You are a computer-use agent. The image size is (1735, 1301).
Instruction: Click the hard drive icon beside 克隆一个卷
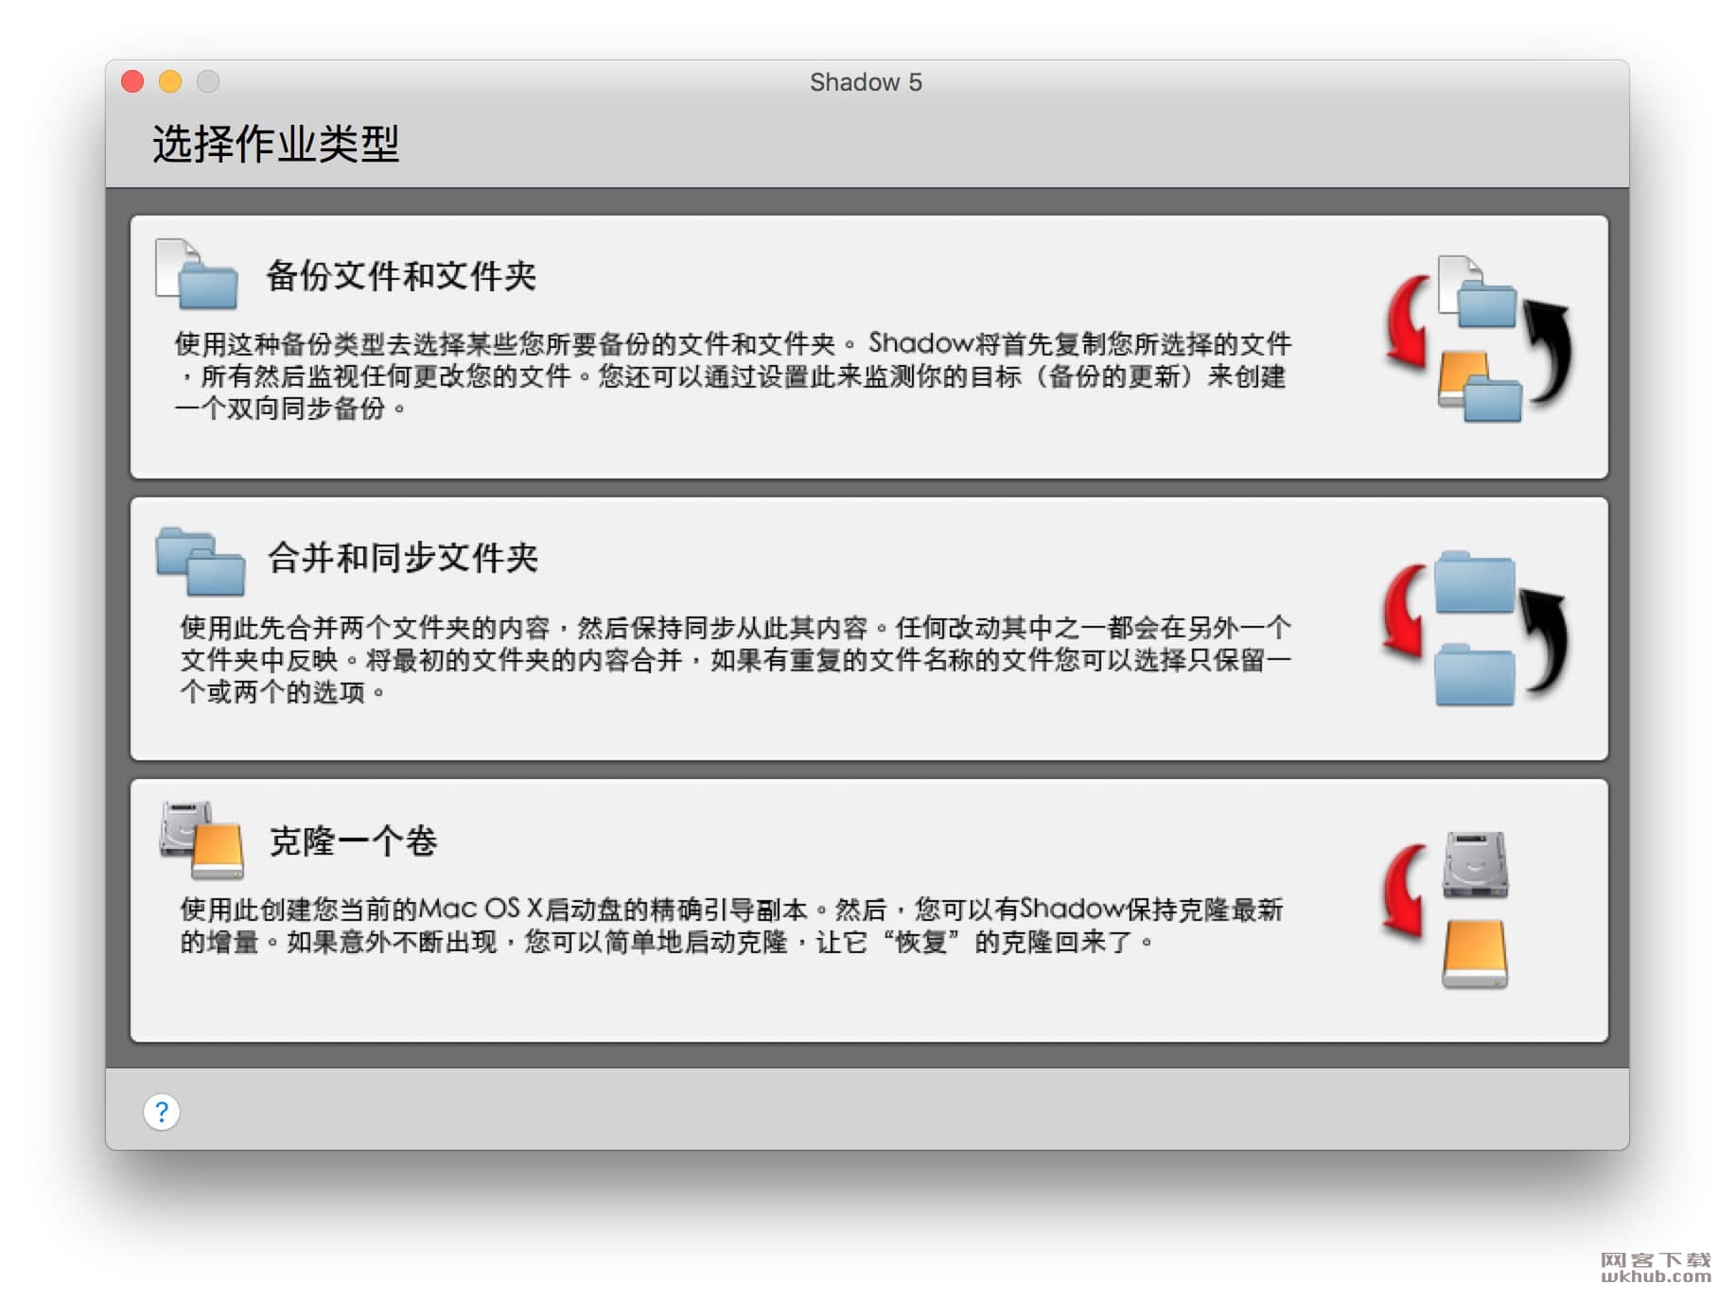(202, 840)
